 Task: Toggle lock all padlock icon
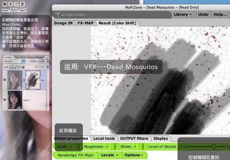tap(23, 67)
